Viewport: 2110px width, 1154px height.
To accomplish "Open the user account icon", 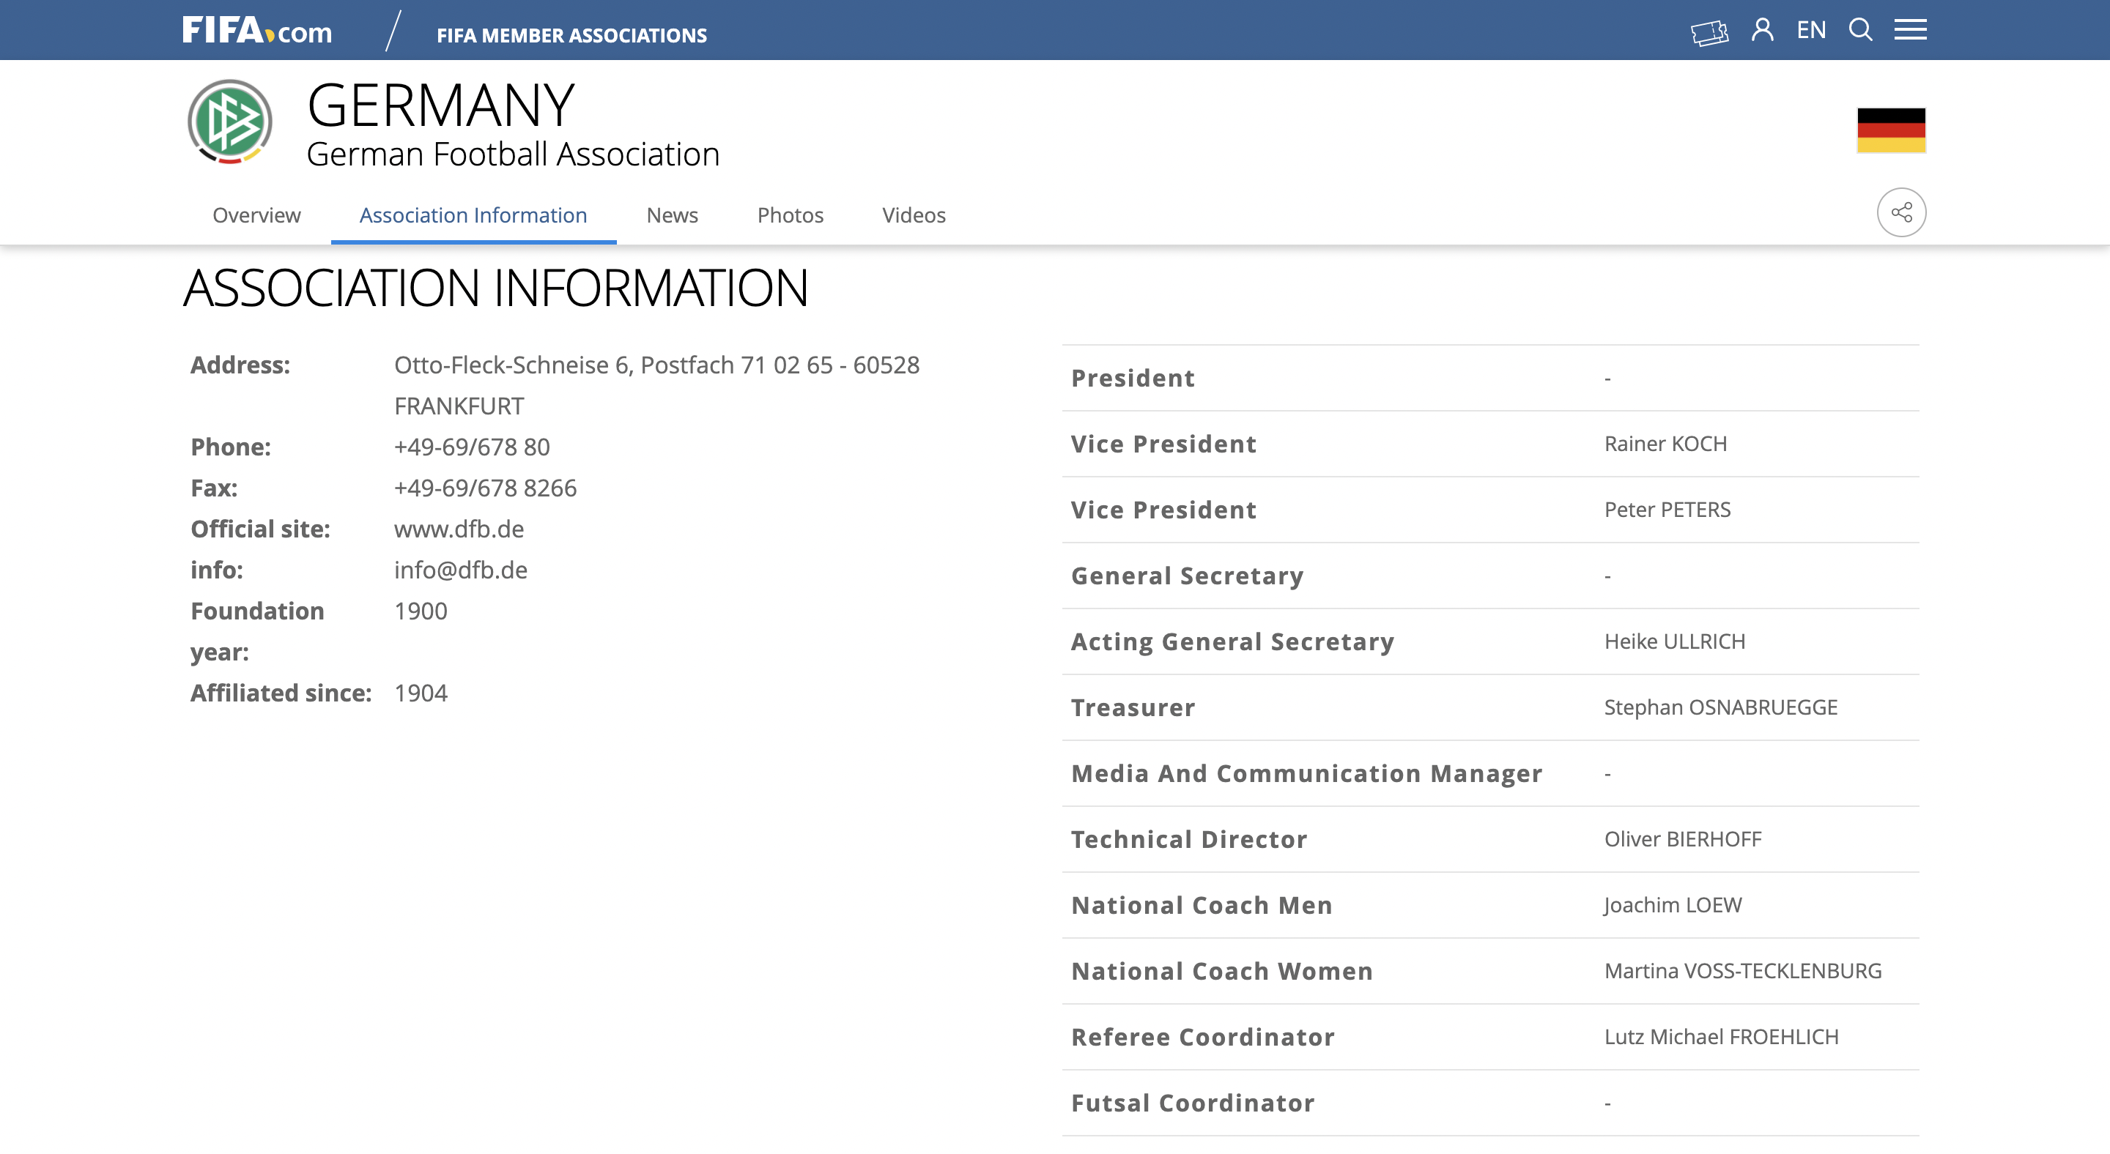I will point(1762,30).
